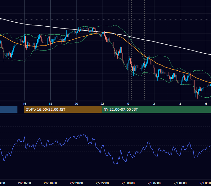Viewport: 211px width, 186px height.
Task: Click the 2/2 16:00 date label
Action: click(25, 183)
